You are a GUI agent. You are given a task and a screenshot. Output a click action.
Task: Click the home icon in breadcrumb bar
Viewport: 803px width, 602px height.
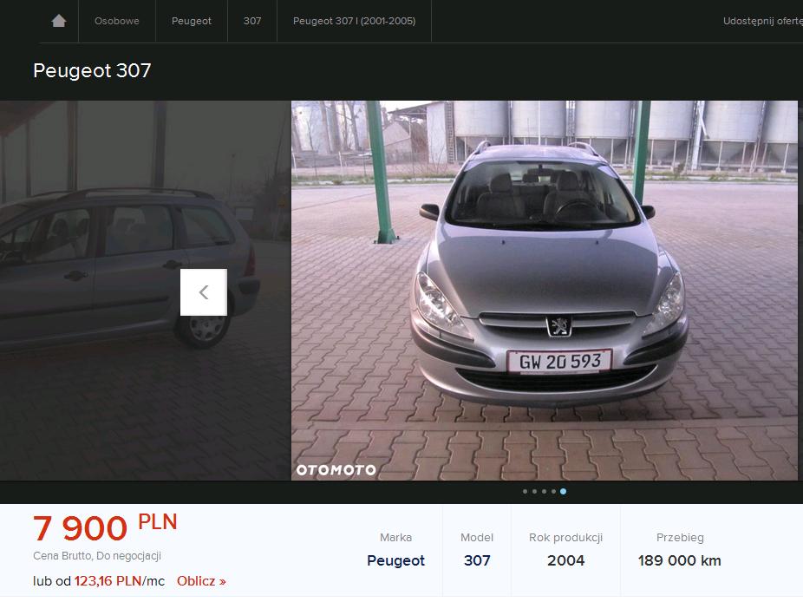(59, 21)
